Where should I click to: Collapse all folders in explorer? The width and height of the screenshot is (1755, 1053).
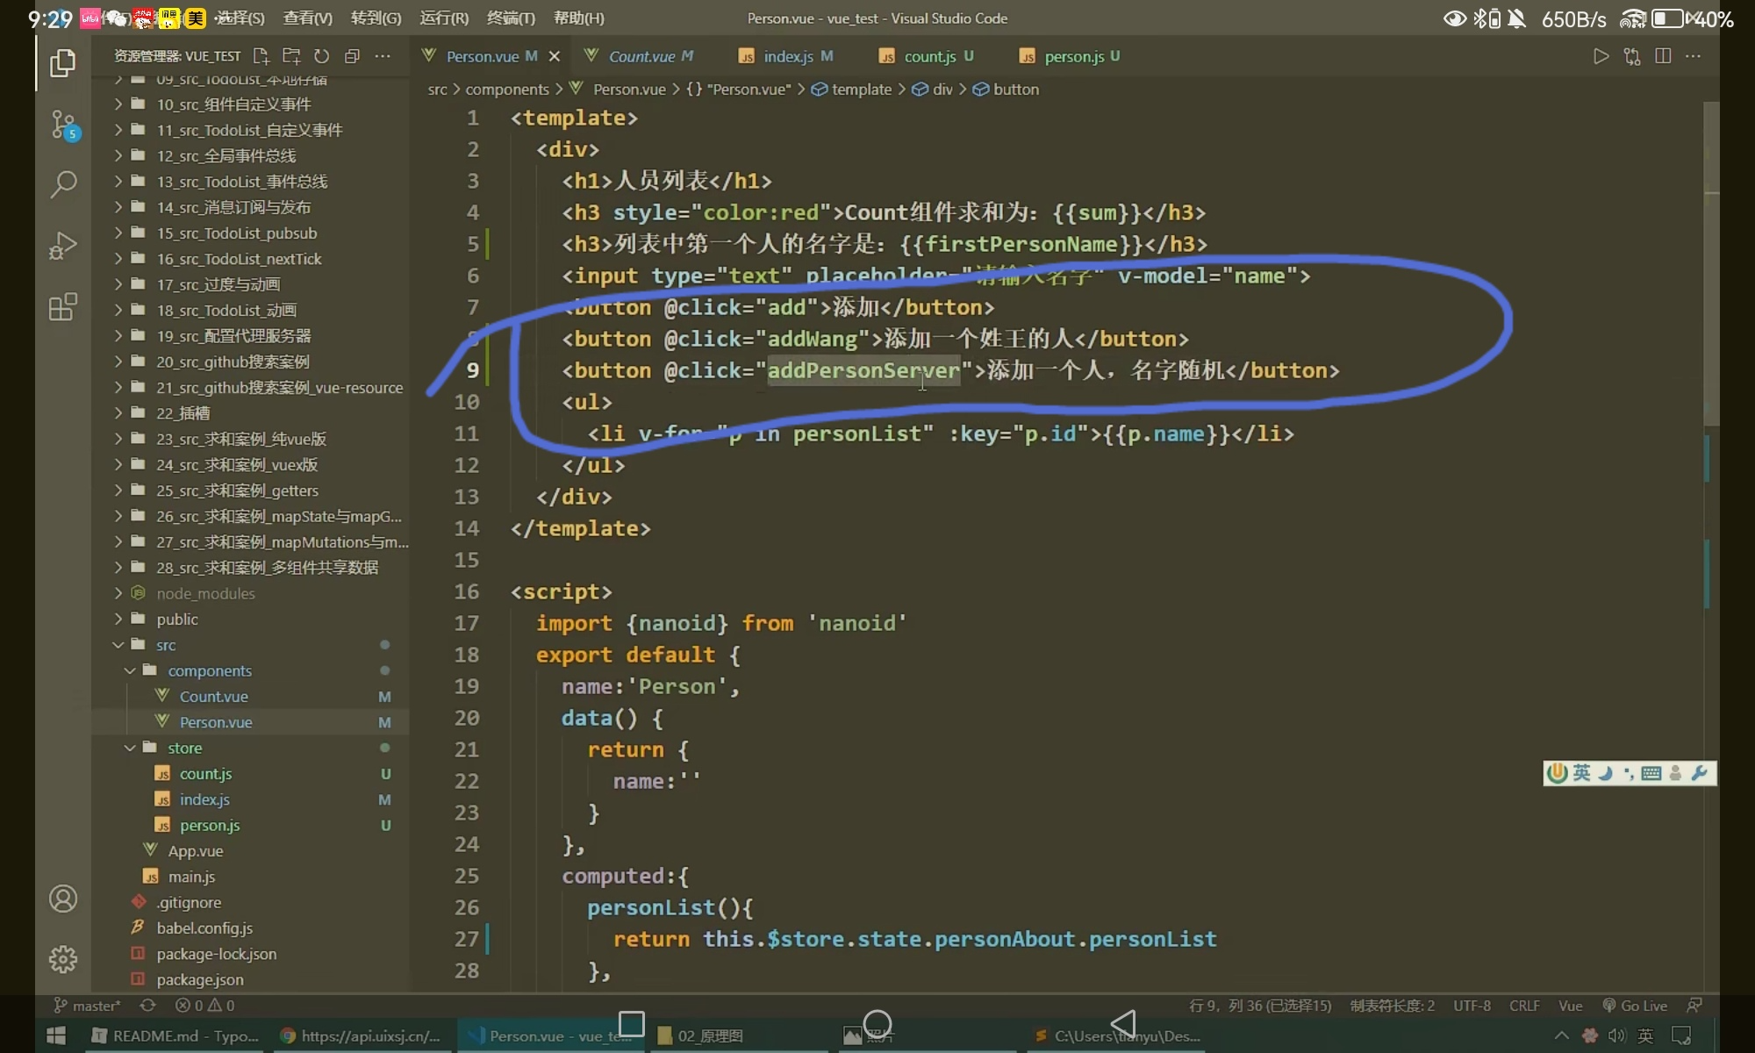pos(352,56)
